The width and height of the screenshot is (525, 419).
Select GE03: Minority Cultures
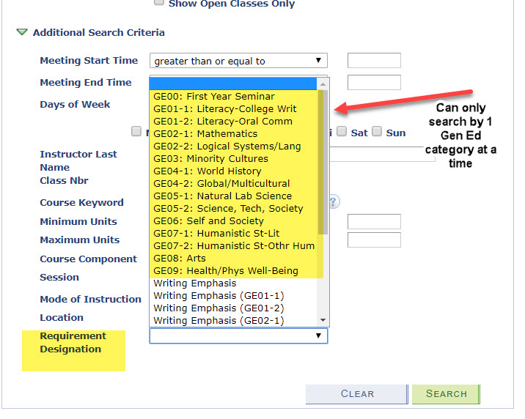point(233,158)
